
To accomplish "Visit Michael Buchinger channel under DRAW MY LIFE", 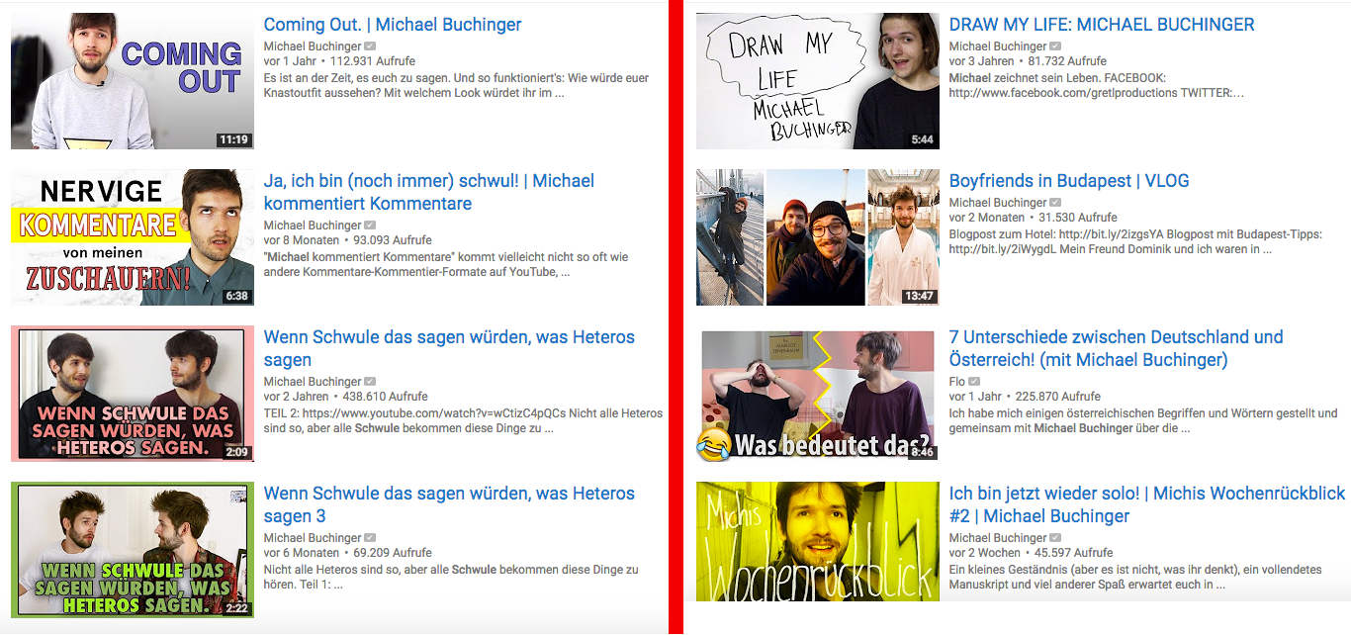I will coord(997,46).
